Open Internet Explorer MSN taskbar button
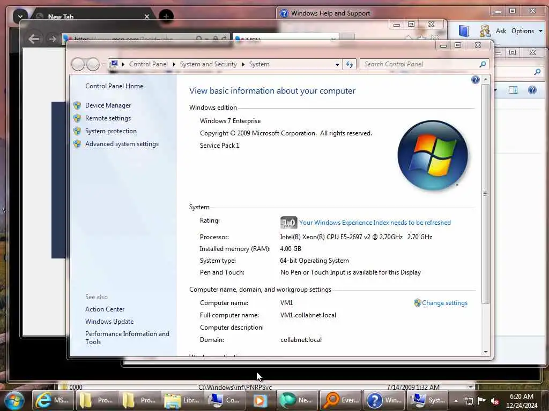549x411 pixels. click(x=53, y=400)
